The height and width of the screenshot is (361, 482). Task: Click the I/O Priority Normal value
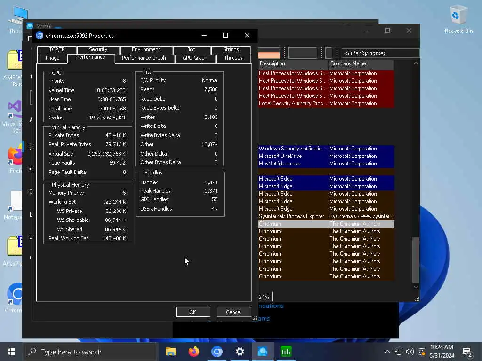[209, 80]
